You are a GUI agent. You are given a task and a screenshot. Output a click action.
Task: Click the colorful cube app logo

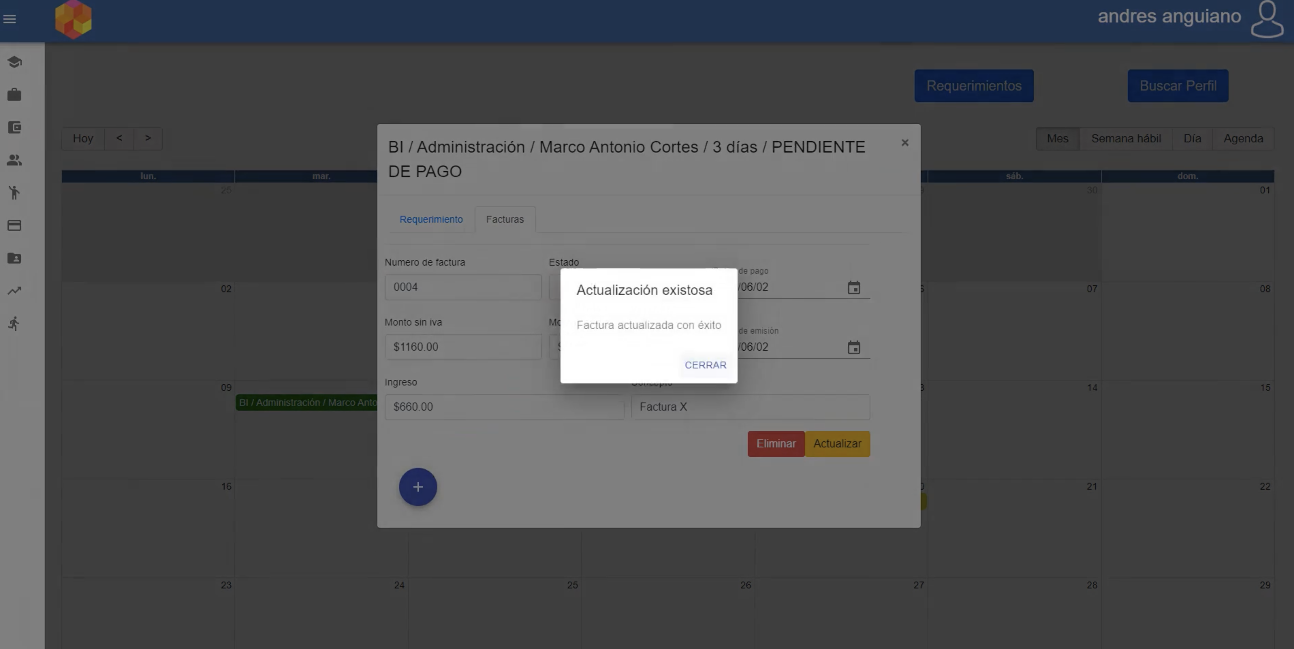point(73,20)
